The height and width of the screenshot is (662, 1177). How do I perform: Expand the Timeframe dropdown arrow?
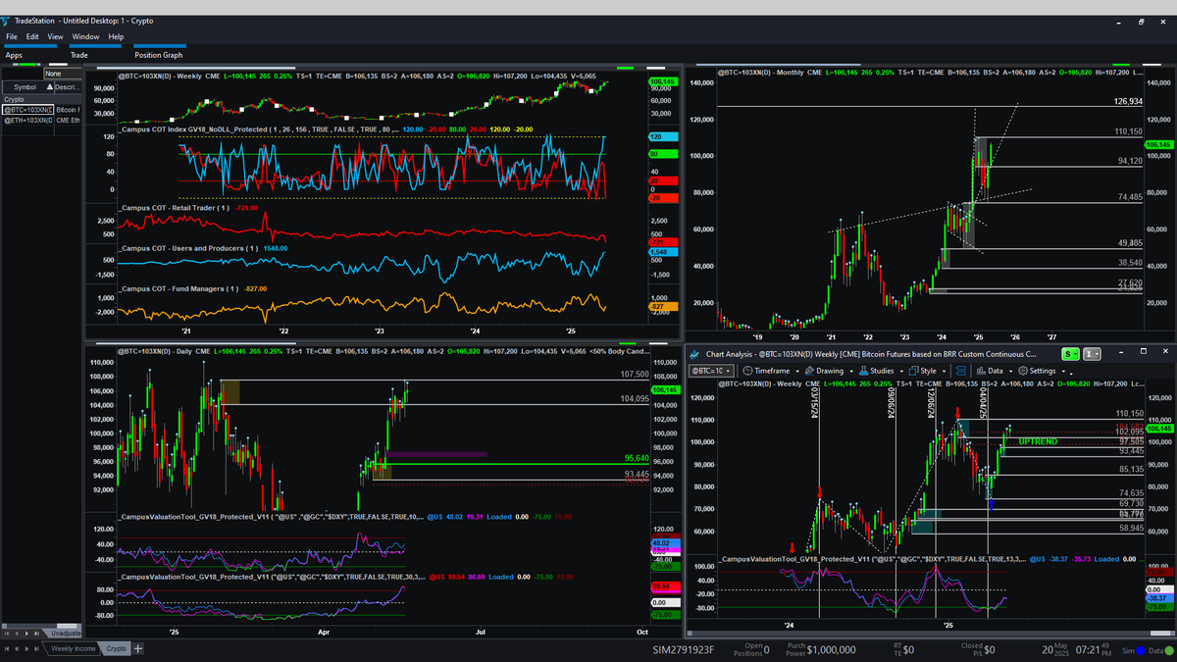coord(797,371)
